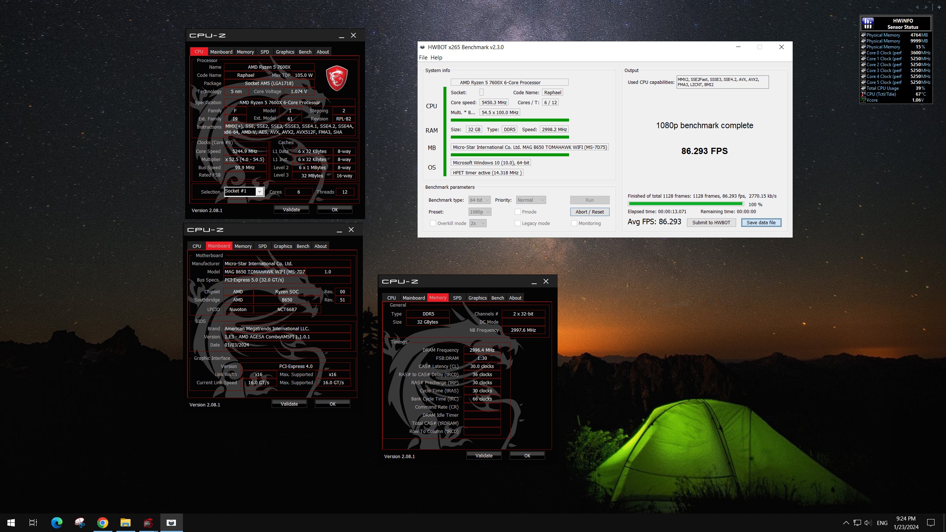Open Task View from the taskbar
The image size is (946, 532).
(33, 523)
